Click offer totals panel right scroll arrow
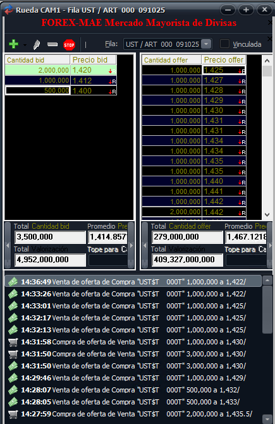The height and width of the screenshot is (424, 275). (269, 246)
